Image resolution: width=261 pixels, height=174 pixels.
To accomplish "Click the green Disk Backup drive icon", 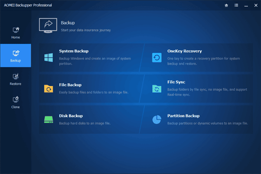I will pyautogui.click(x=48, y=120).
